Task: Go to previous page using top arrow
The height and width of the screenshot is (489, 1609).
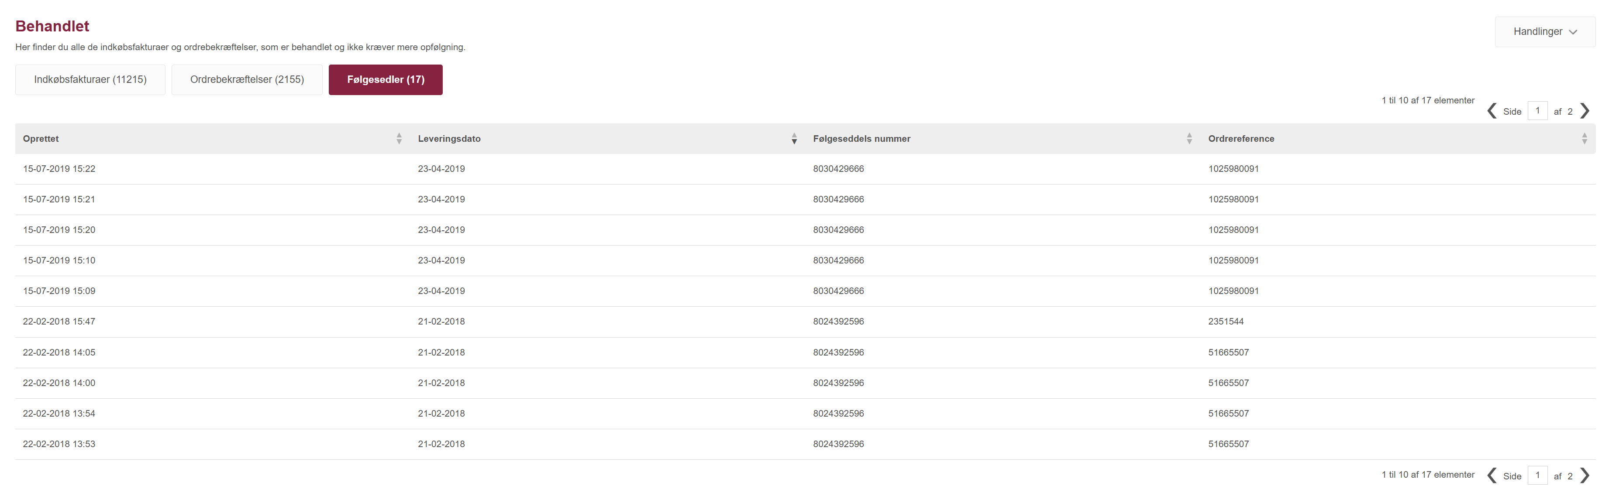Action: 1492,111
